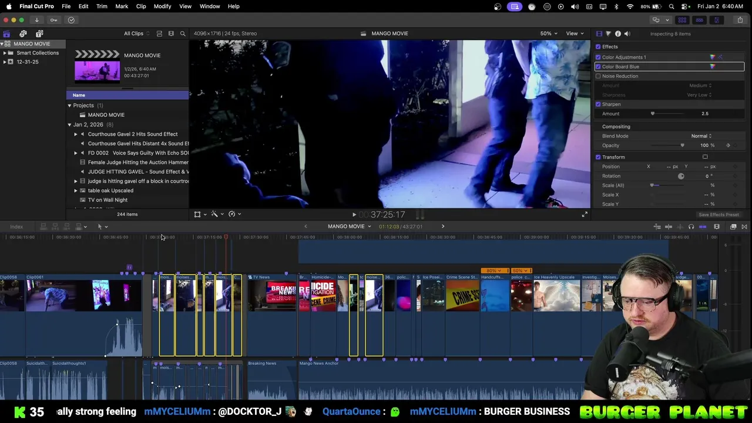
Task: Toggle the Transform checkbox
Action: (598, 157)
